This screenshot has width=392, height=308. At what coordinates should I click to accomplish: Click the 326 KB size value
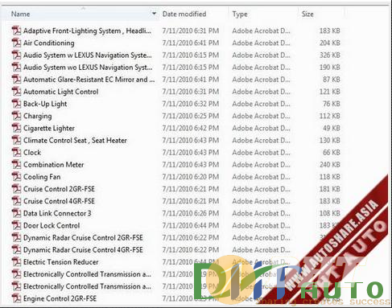pos(330,55)
